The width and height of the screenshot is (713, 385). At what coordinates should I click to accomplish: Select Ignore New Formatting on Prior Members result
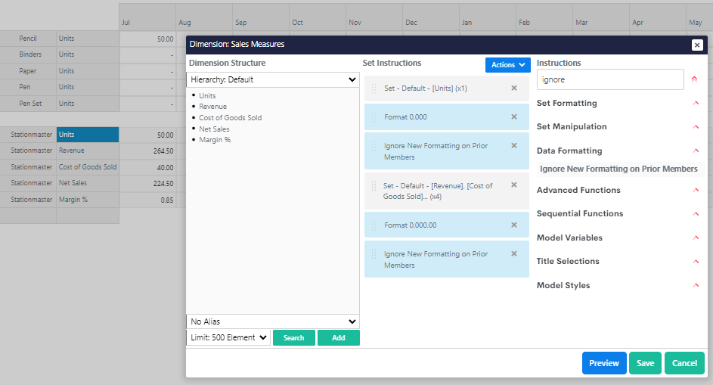[x=618, y=169]
